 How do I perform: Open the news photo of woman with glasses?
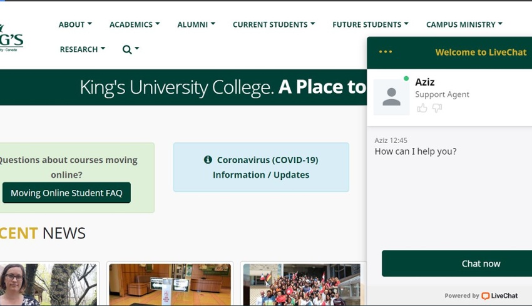tap(49, 284)
